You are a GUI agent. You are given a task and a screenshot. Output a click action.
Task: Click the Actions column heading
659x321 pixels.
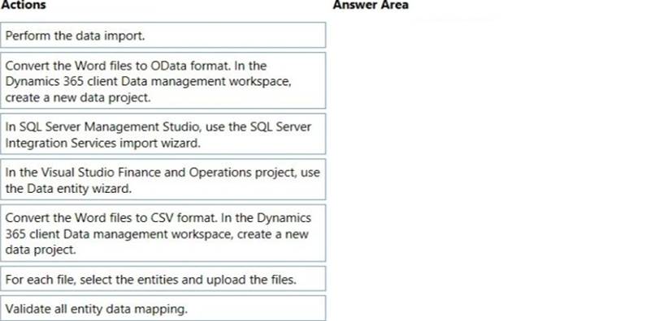click(x=23, y=5)
